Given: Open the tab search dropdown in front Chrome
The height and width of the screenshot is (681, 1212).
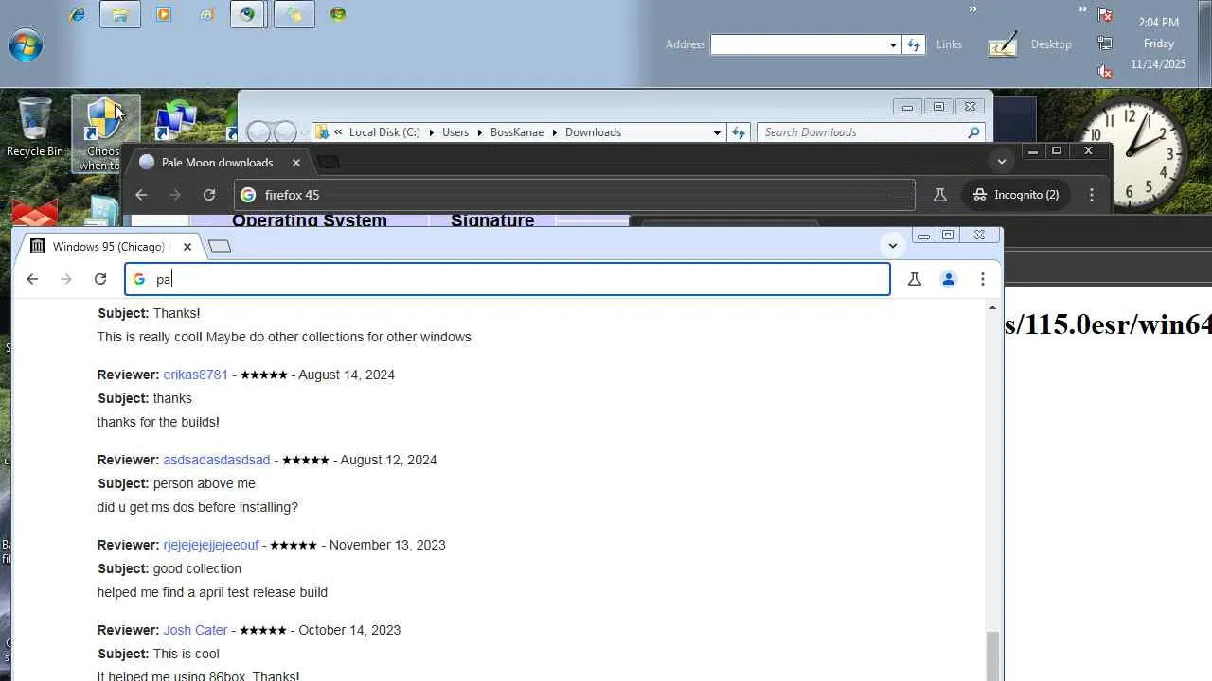Looking at the screenshot, I should (893, 245).
